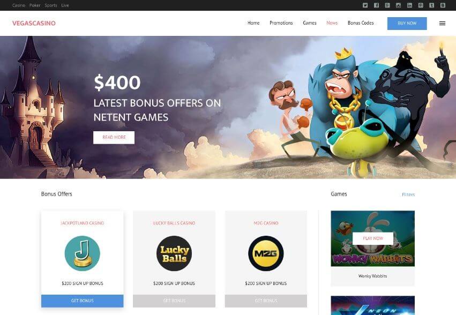Open the Blogger social icon
This screenshot has height=315, width=456.
click(x=443, y=5)
